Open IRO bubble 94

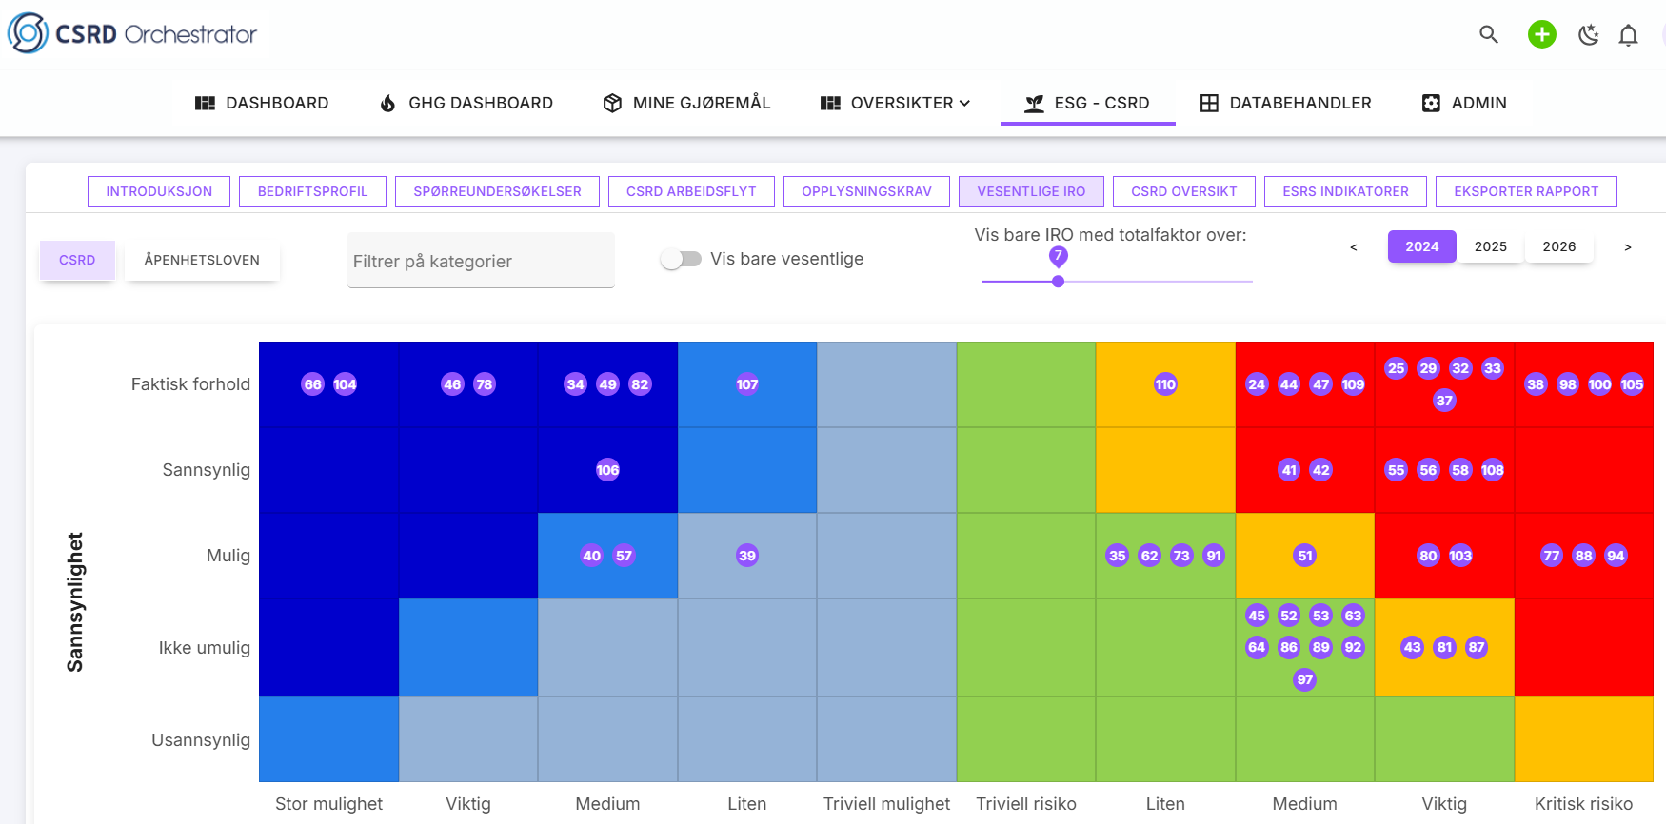(x=1616, y=556)
